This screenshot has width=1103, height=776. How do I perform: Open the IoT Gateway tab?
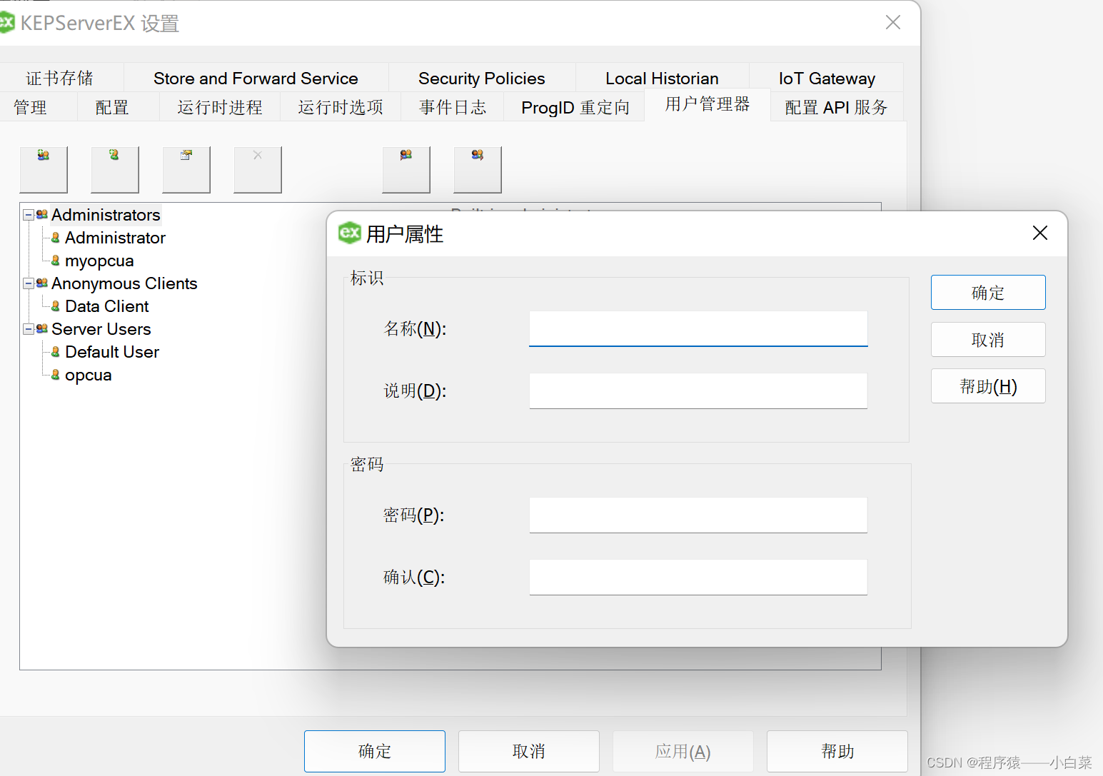point(827,78)
